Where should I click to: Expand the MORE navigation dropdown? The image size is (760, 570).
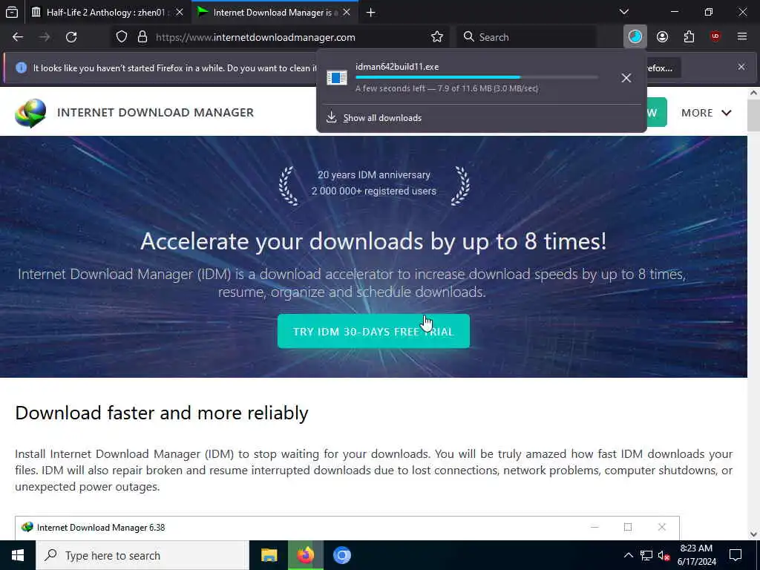click(x=707, y=113)
